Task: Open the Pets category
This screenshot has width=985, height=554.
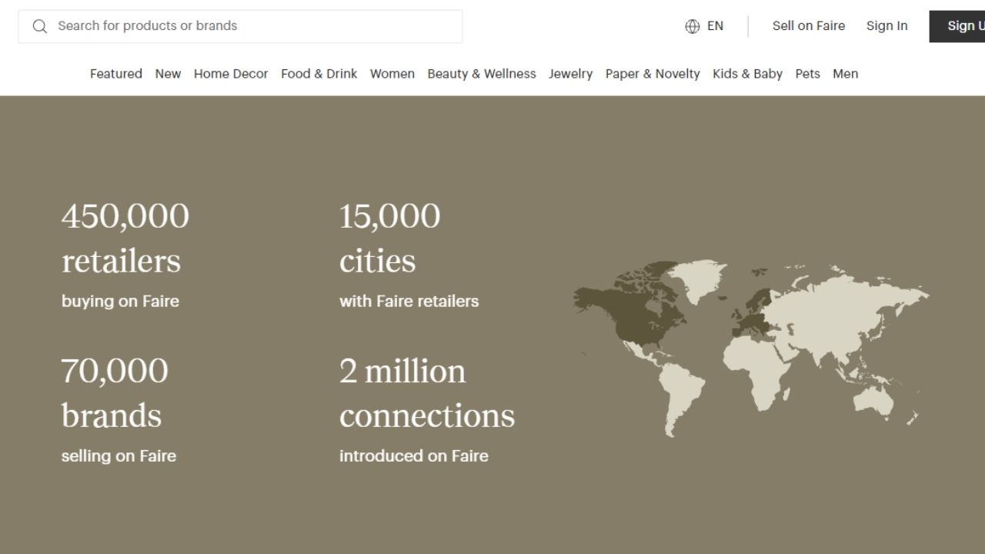Action: pos(807,74)
